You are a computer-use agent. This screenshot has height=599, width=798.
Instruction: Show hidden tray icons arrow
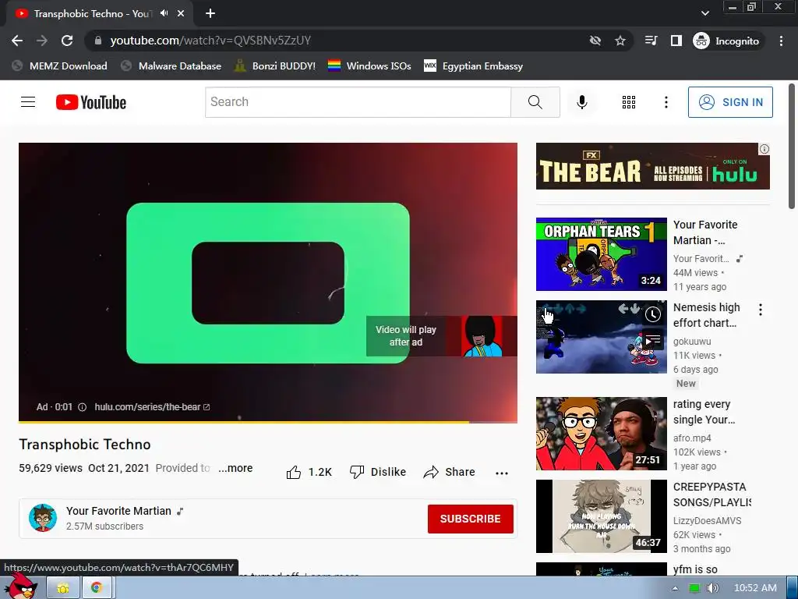coord(675,588)
